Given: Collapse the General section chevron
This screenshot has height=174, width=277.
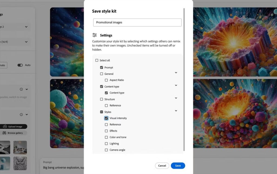Looking at the screenshot, I should (x=176, y=73).
